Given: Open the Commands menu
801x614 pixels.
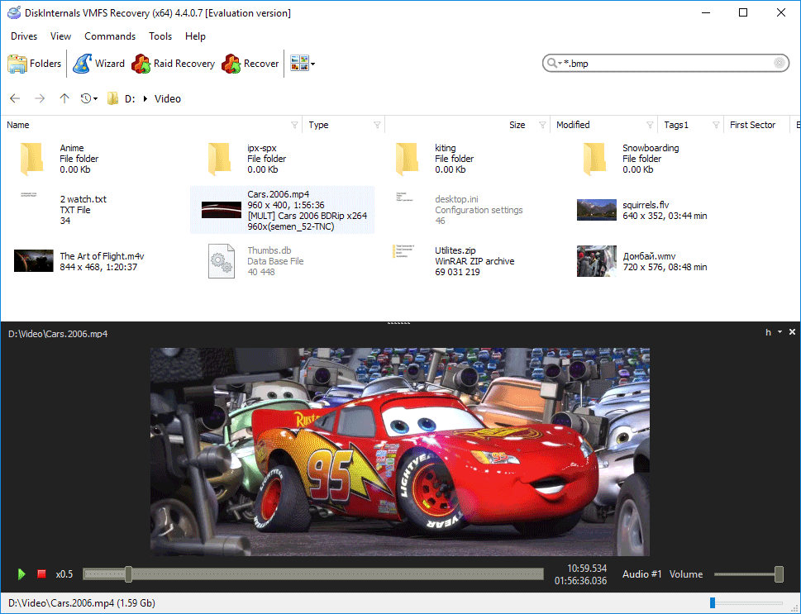Looking at the screenshot, I should [x=110, y=36].
